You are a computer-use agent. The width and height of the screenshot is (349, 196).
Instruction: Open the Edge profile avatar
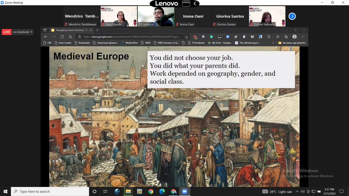tap(295, 37)
